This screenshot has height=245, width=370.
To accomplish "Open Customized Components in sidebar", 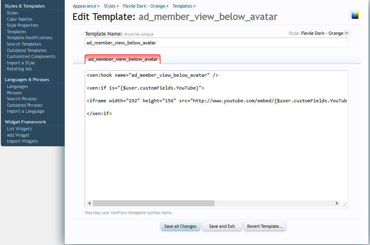I will [31, 56].
